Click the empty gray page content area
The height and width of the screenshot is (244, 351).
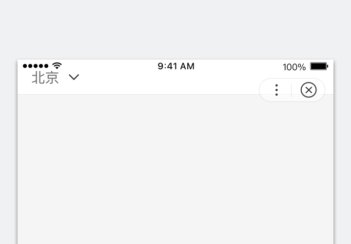[x=175, y=171]
